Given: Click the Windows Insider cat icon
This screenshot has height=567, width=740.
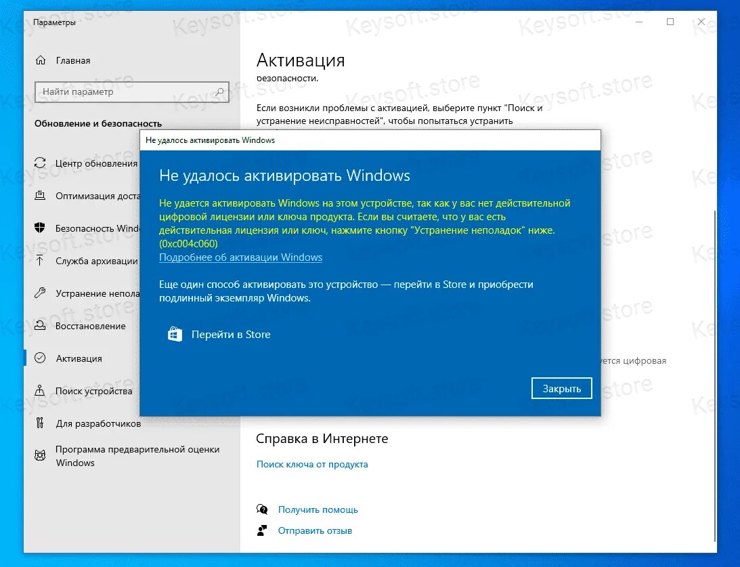Looking at the screenshot, I should [x=40, y=456].
